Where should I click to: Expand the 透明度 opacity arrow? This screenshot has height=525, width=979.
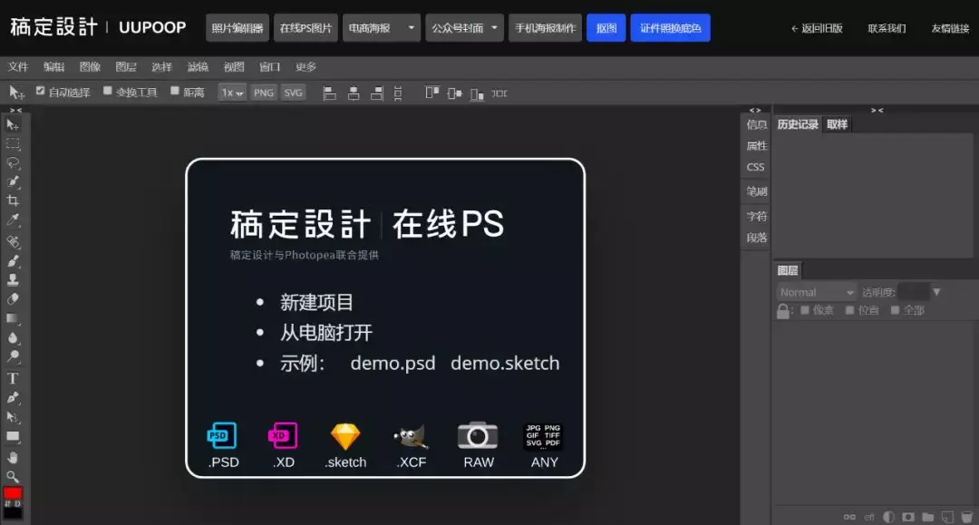pos(936,292)
